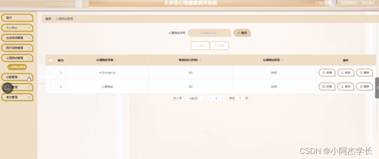The width and height of the screenshot is (379, 159).
Task: Select highlighted 心理测试管理 submenu item
Action: (17, 67)
